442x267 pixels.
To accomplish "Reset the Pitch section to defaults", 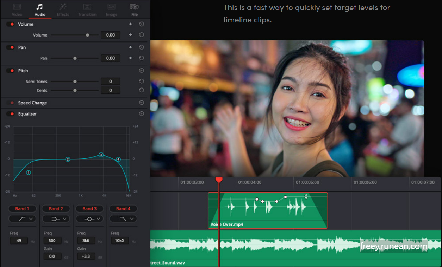I will pyautogui.click(x=141, y=70).
